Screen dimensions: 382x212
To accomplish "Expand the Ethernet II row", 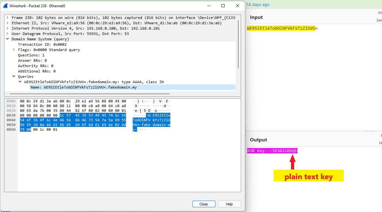I will (x=8, y=23).
